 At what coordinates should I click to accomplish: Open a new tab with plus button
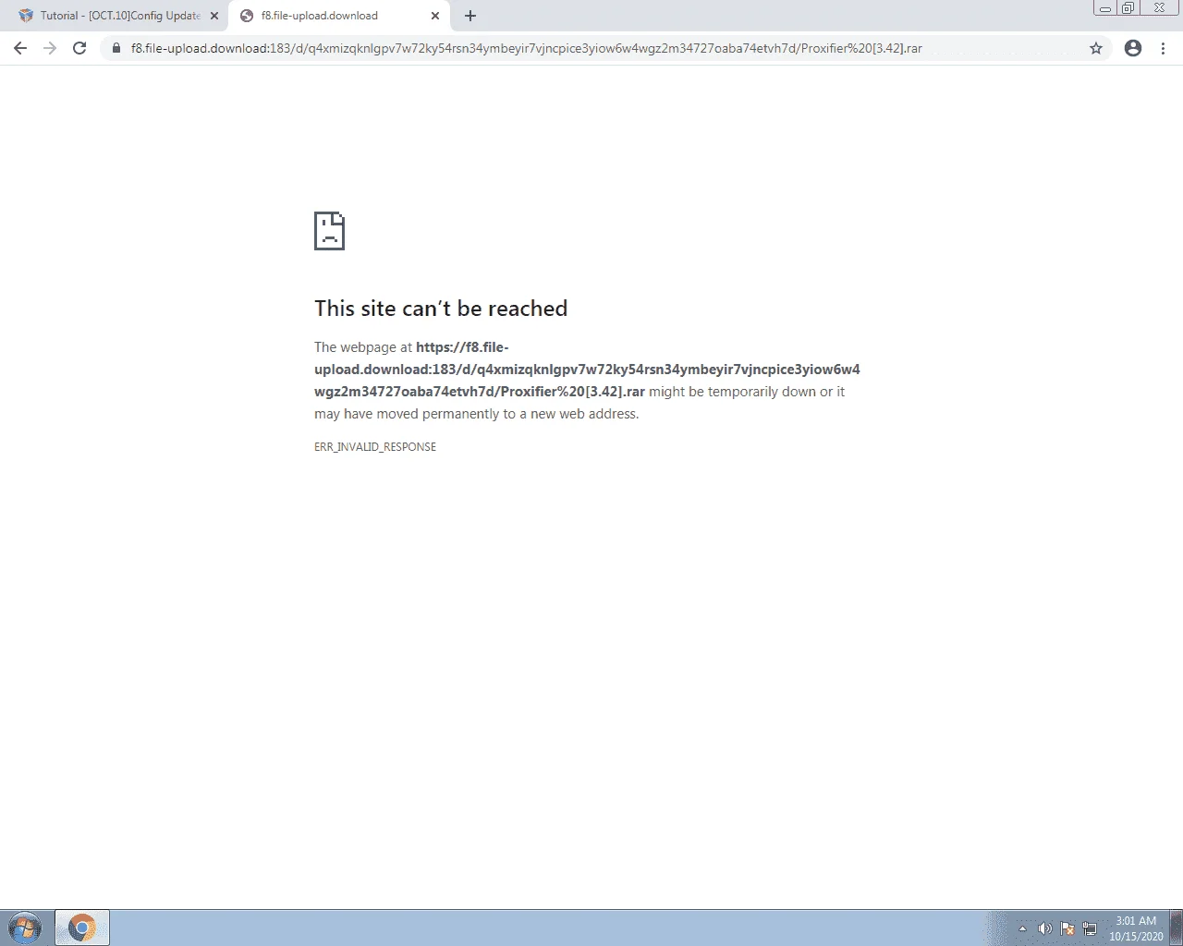pos(470,16)
